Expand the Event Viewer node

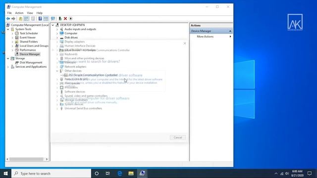pos(12,38)
